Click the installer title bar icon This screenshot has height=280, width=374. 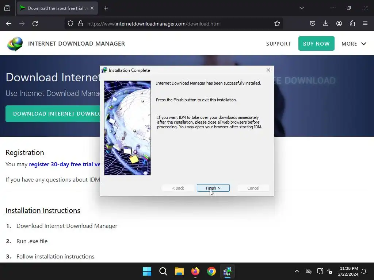[x=104, y=70]
